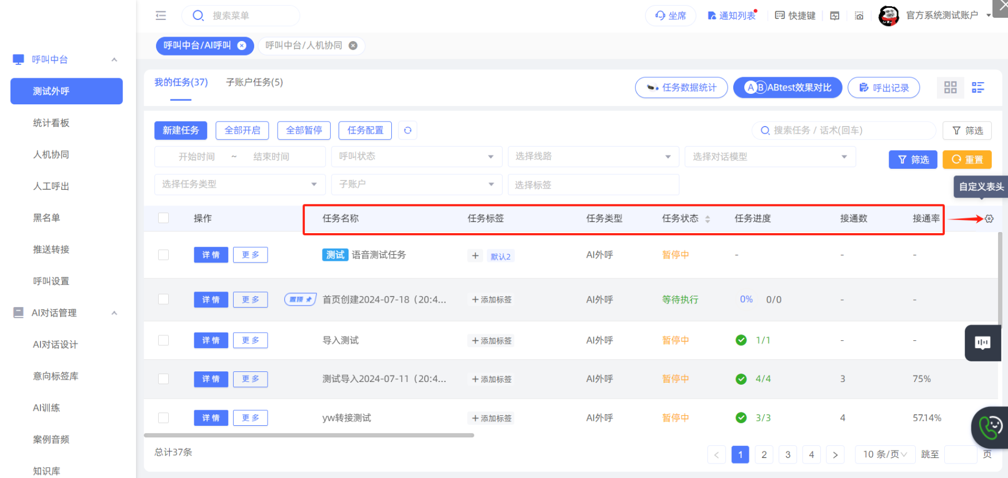Select the checkbox for 导入测试 row
The height and width of the screenshot is (478, 1008).
[x=163, y=340]
